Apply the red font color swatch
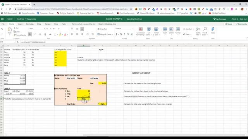Screen dimensions: 248x139 tap(65, 34)
